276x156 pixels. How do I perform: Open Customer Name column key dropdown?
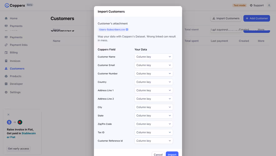click(x=153, y=57)
